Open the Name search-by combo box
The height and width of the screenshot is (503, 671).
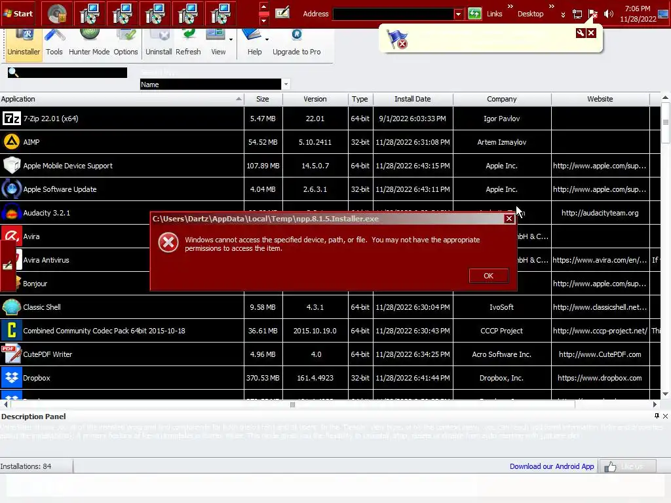tap(215, 84)
